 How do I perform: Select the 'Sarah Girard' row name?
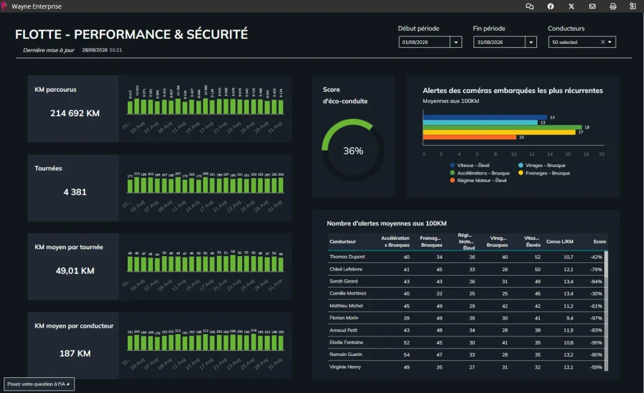coord(343,281)
